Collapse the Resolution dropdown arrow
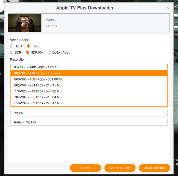The height and width of the screenshot is (176, 178). (164, 67)
